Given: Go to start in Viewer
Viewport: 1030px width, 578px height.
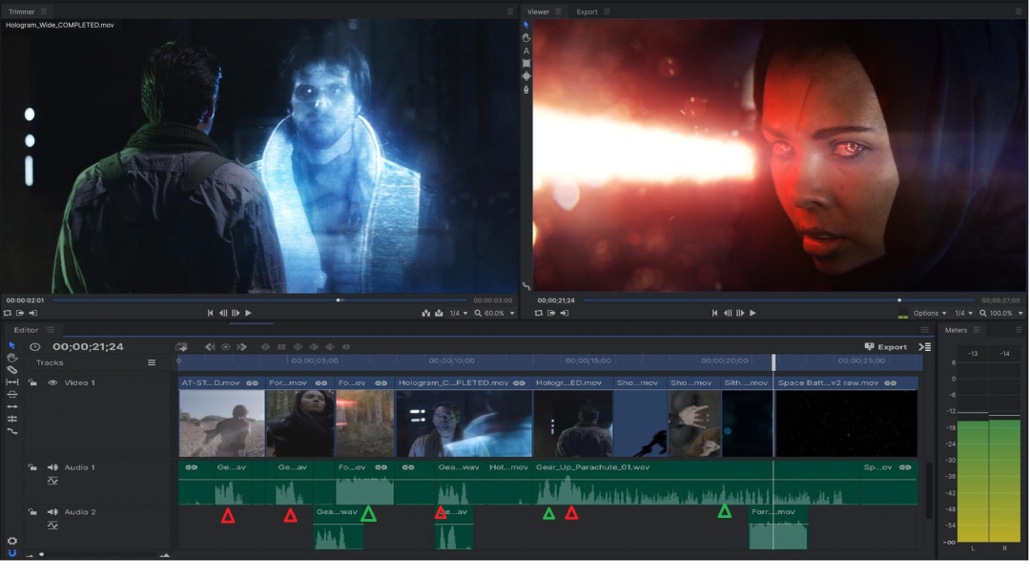Looking at the screenshot, I should click(x=714, y=313).
